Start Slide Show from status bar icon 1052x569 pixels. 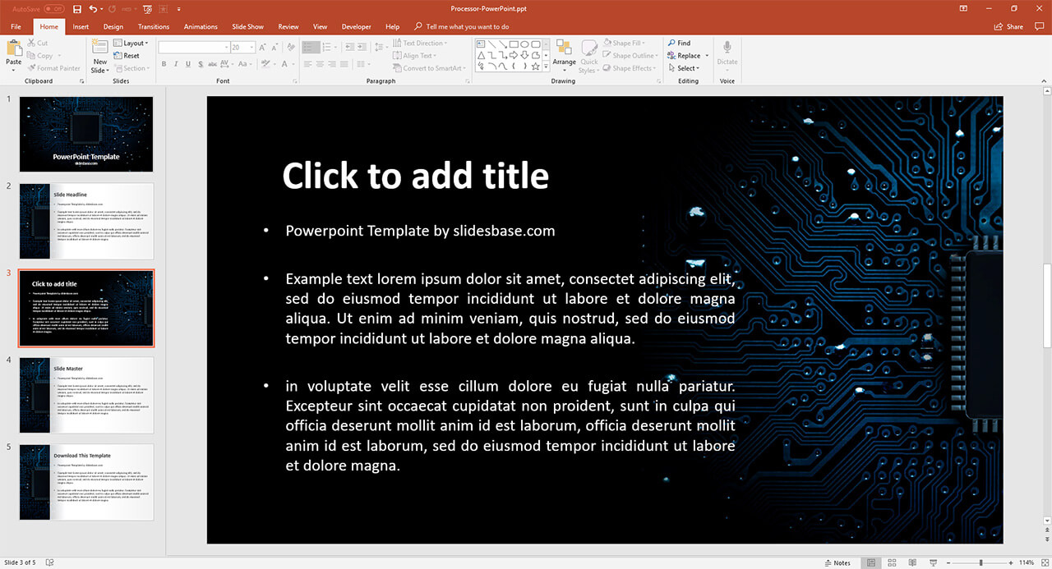(933, 562)
